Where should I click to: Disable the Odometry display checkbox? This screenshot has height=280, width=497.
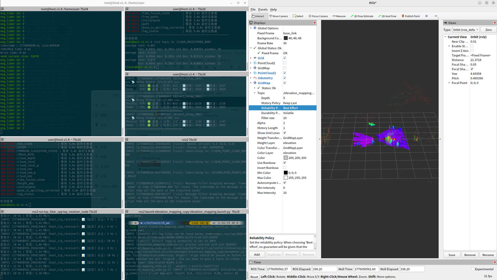pyautogui.click(x=285, y=78)
